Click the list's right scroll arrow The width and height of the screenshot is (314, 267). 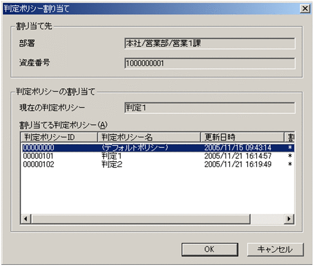tap(289, 219)
